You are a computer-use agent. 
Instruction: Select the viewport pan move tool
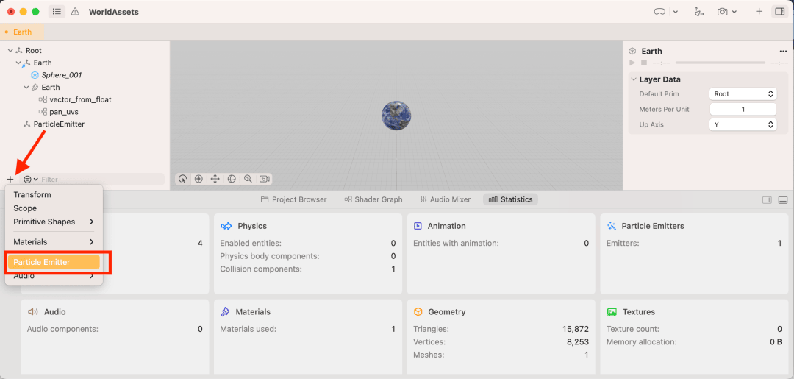click(x=215, y=179)
